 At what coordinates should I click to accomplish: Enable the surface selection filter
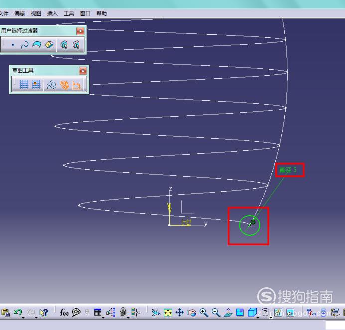coord(37,45)
